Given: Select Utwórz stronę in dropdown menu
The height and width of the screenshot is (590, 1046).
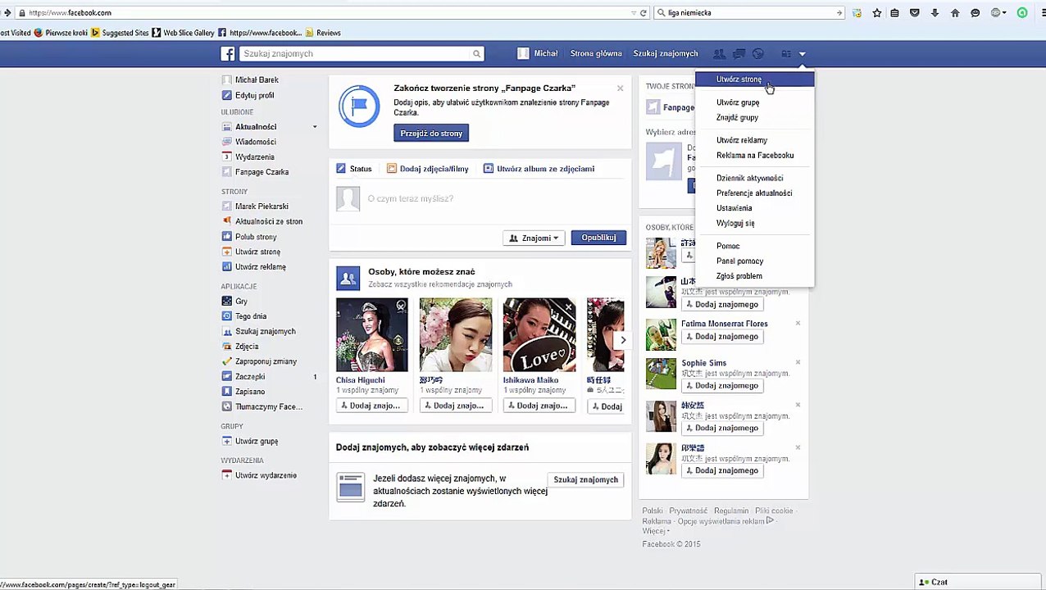Looking at the screenshot, I should coord(755,79).
